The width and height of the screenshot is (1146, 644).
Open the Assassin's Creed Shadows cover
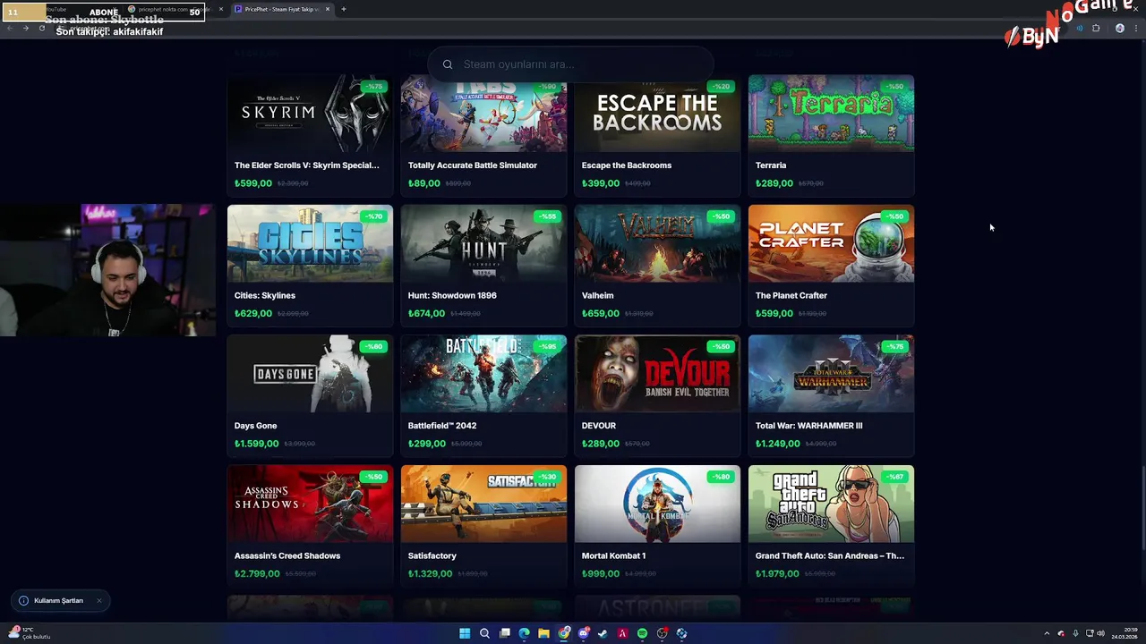coord(310,504)
